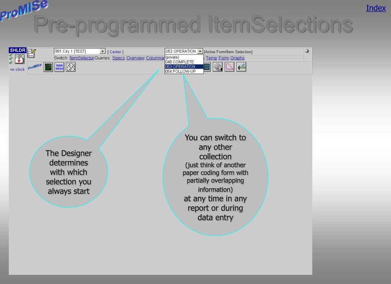The width and height of the screenshot is (391, 284).
Task: Click the SHLDR label box
Action: 18,50
